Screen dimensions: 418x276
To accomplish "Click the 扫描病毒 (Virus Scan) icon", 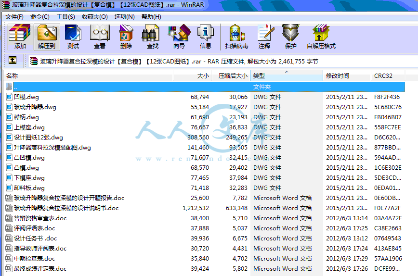I will point(236,37).
